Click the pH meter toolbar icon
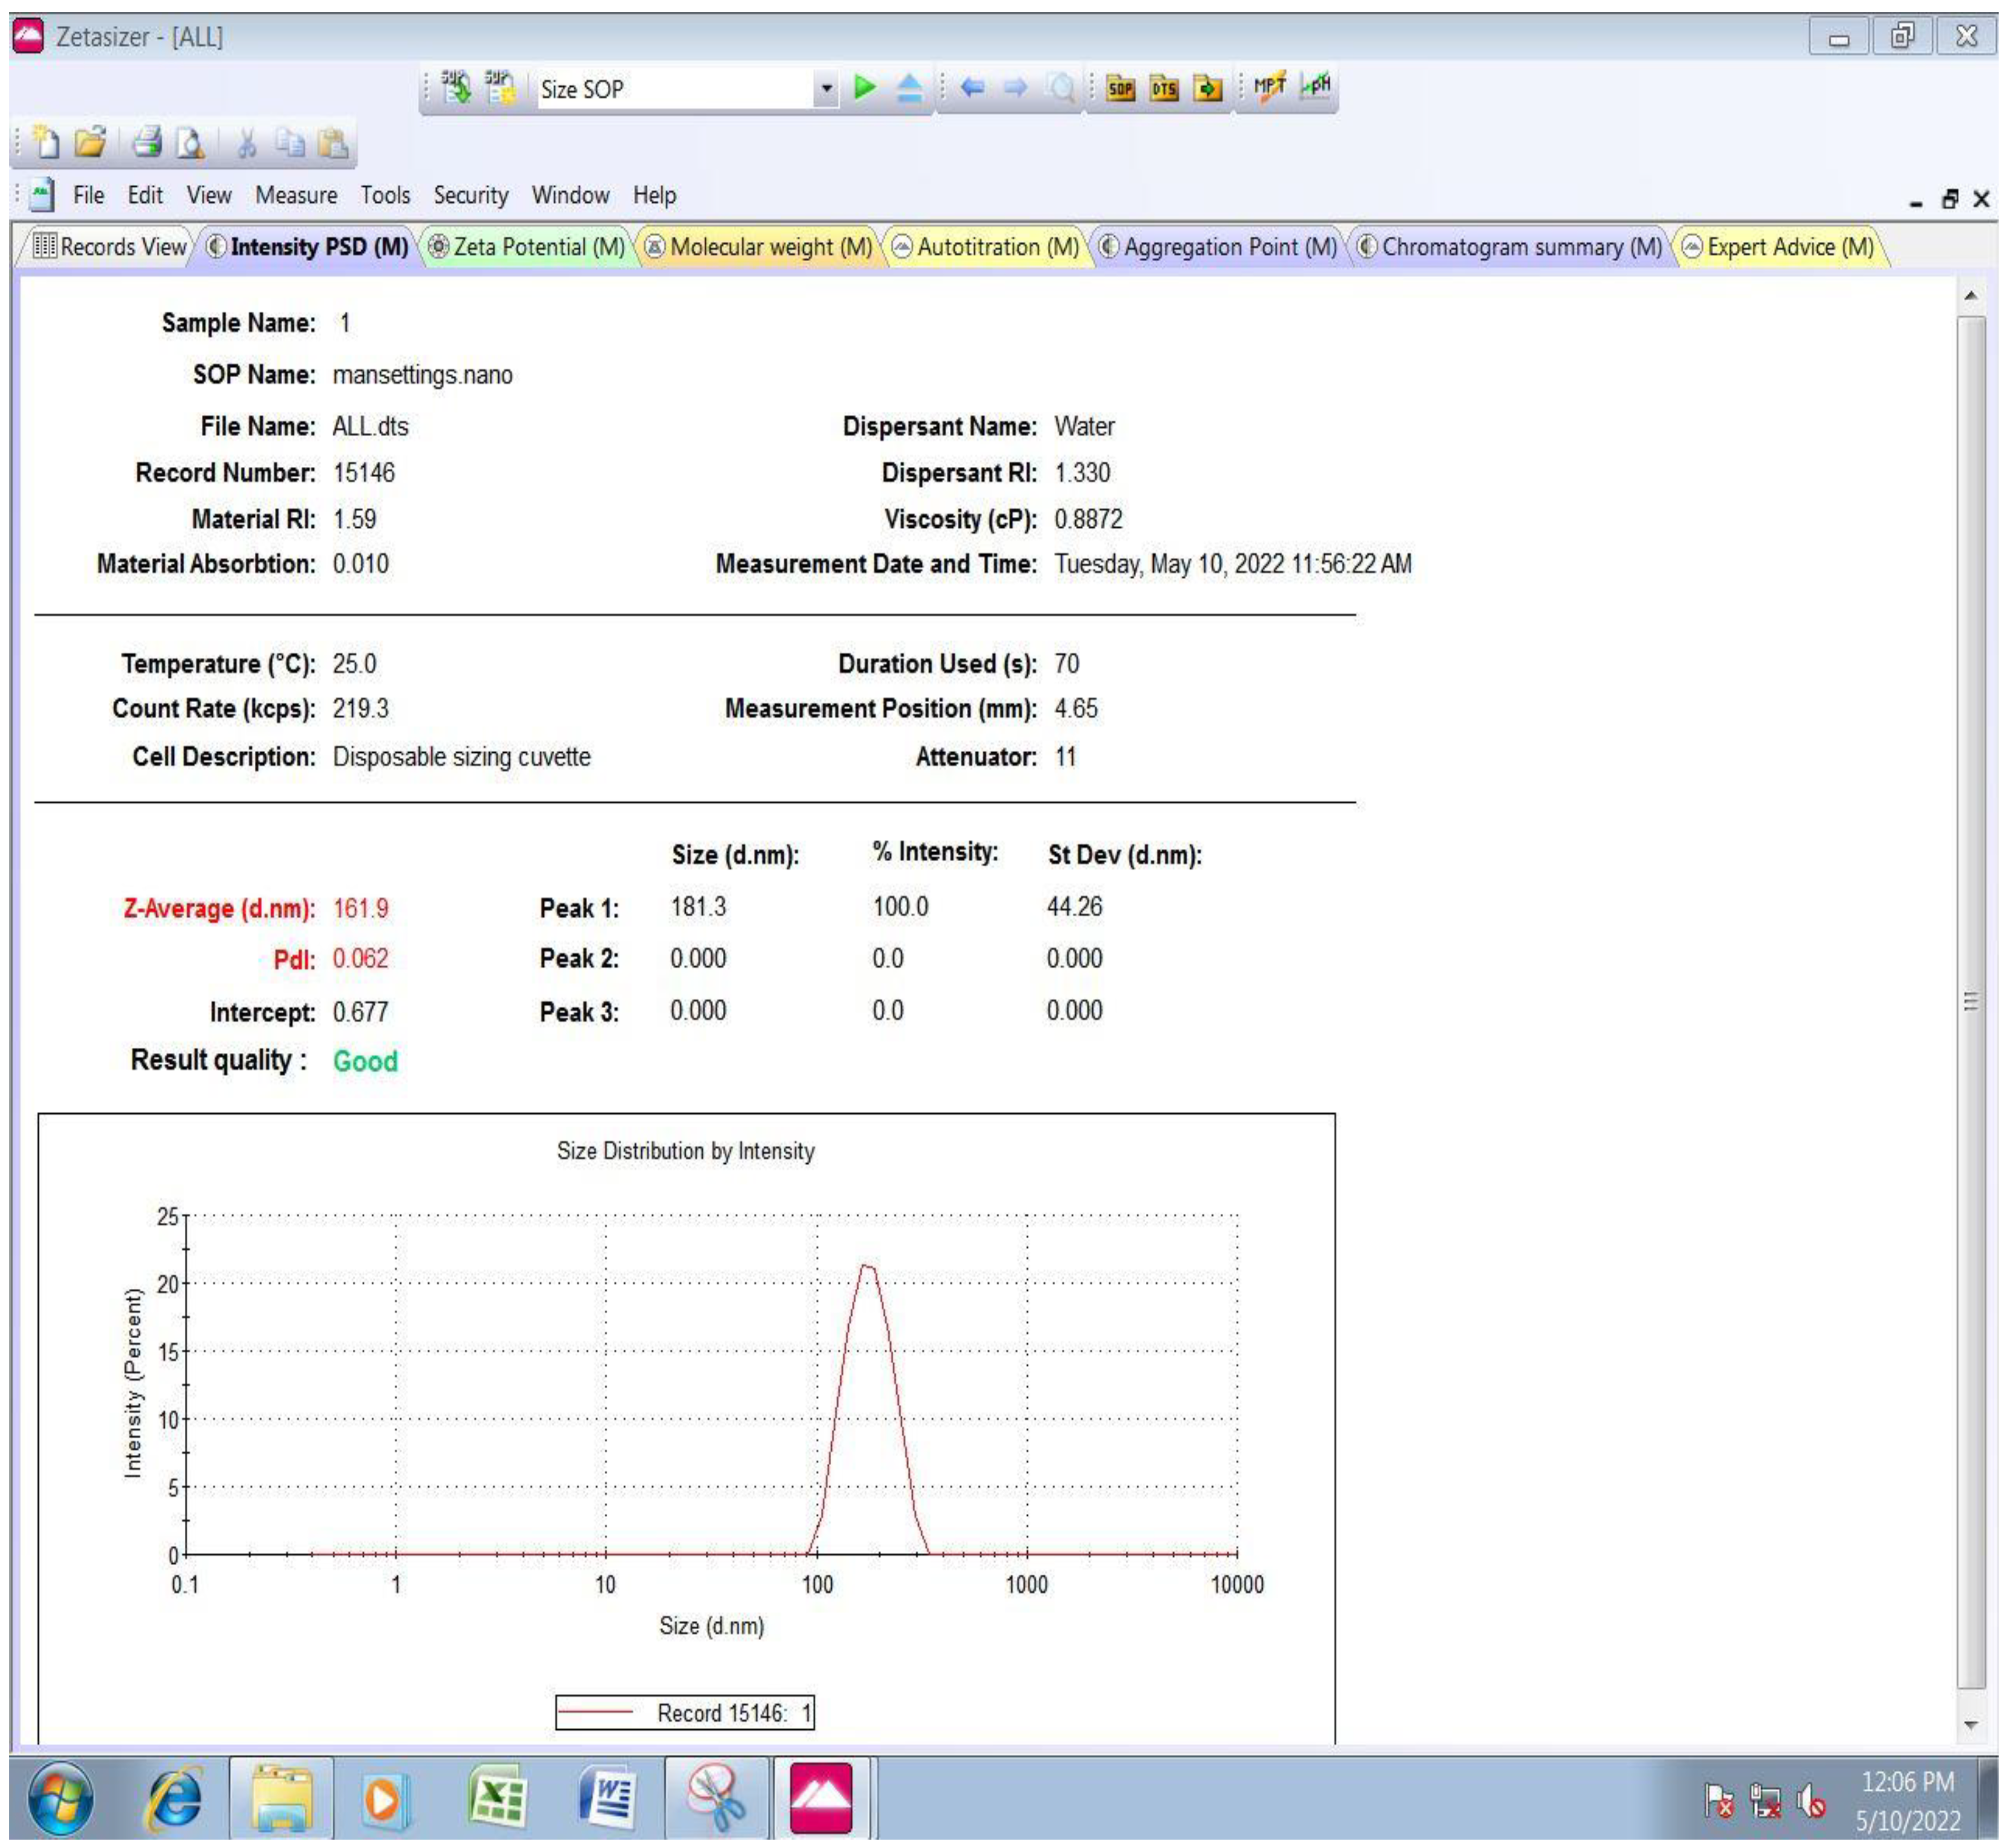Viewport: 2007px width, 1848px height. [1316, 87]
